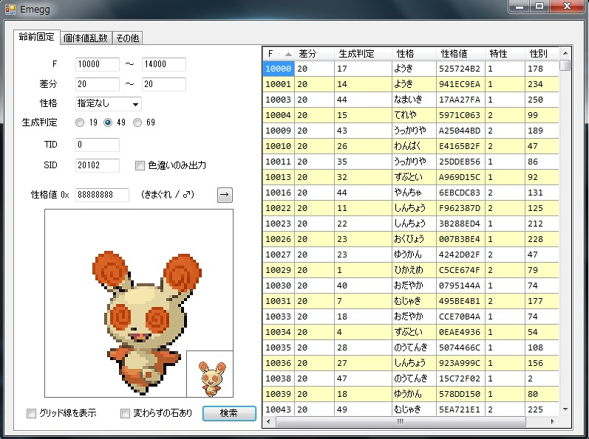Click the TID input field
The image size is (589, 439).
coord(98,145)
